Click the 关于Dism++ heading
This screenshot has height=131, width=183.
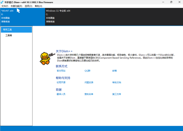click(x=64, y=51)
